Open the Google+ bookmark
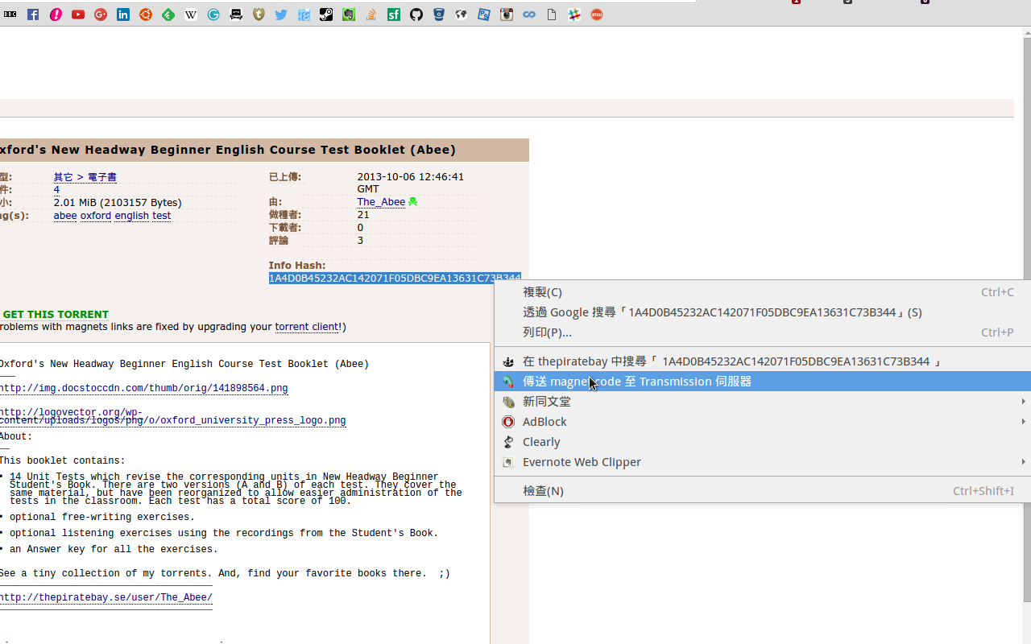The height and width of the screenshot is (644, 1031). pyautogui.click(x=101, y=14)
